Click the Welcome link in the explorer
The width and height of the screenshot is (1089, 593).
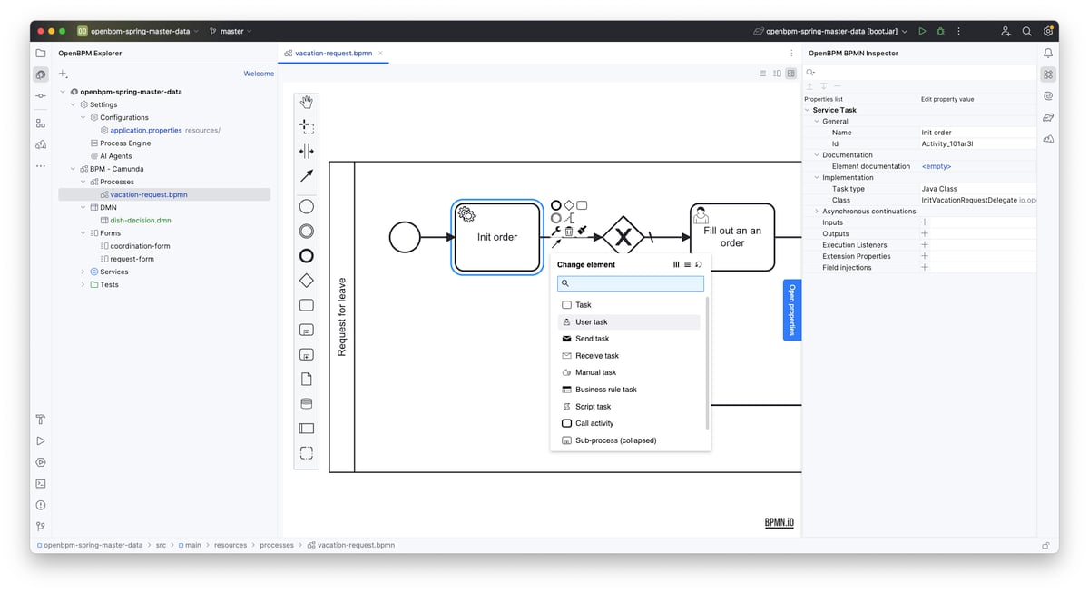click(259, 74)
